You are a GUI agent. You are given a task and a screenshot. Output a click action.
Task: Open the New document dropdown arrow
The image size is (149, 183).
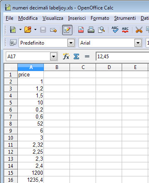point(20,30)
